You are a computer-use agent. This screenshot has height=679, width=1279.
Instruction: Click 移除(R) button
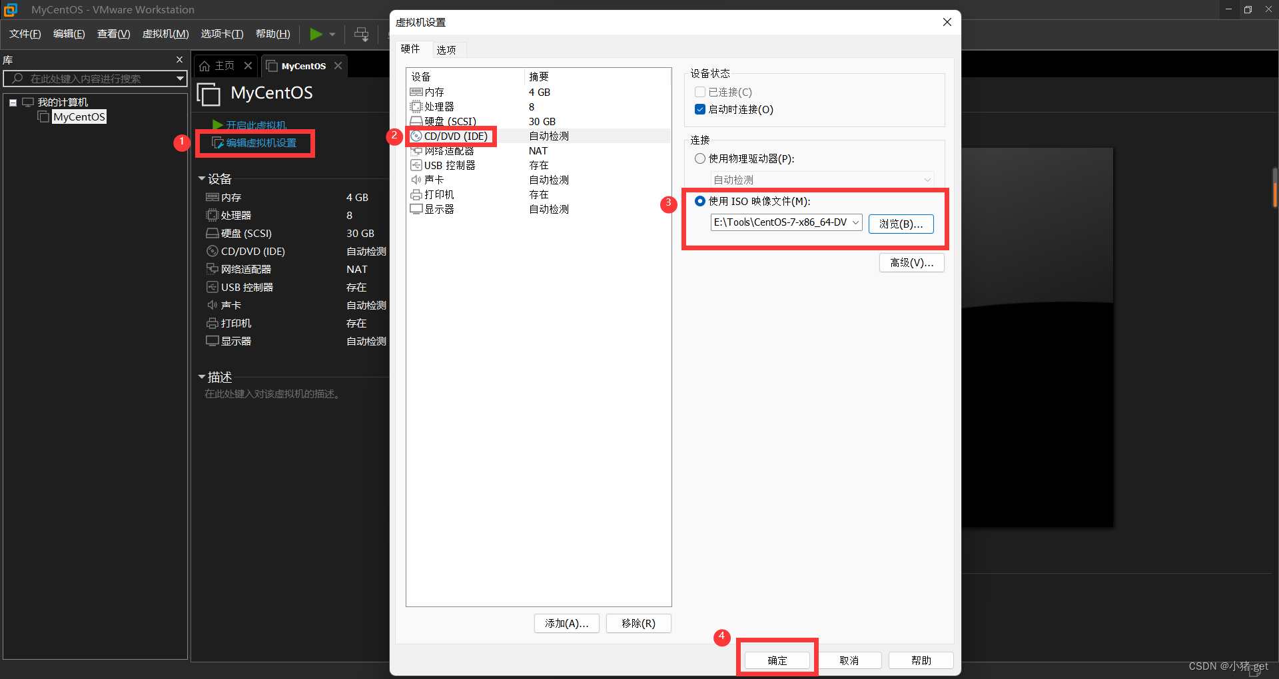click(638, 623)
